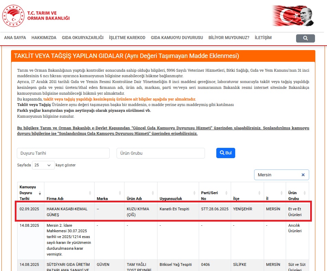Sort table by Ürün Grubu arrows
Image resolution: width=327 pixels, height=271 pixels.
pyautogui.click(x=304, y=193)
